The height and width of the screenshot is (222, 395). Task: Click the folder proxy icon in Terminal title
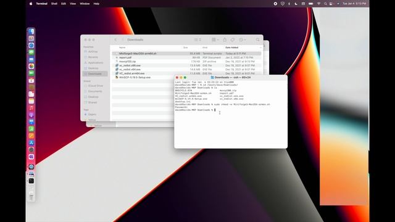(212, 78)
